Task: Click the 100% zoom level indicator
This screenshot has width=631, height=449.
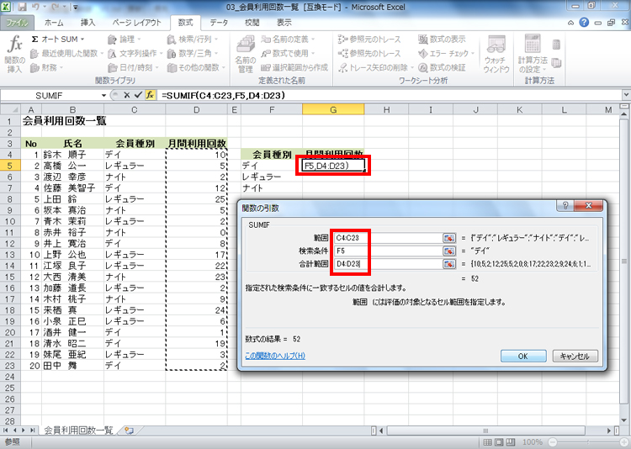Action: [533, 442]
